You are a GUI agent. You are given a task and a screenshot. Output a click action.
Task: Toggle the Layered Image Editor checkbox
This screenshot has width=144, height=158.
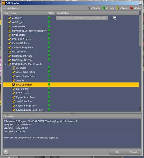pyautogui.click(x=14, y=106)
